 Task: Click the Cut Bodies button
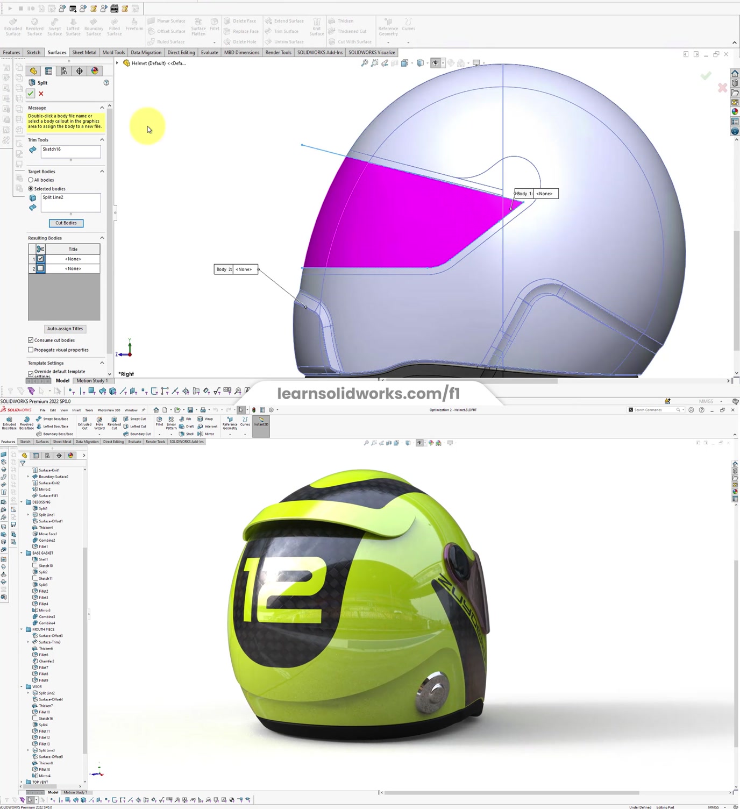66,223
